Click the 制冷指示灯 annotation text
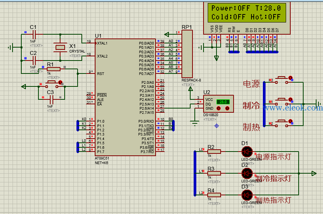Screen dimensions: 323x214 click(274, 178)
